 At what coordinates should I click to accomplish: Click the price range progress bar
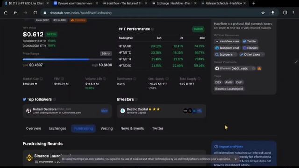(x=67, y=59)
